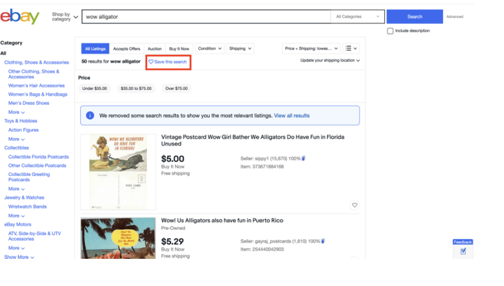Open the Shipping filter dropdown
Image resolution: width=504 pixels, height=286 pixels.
(x=240, y=49)
